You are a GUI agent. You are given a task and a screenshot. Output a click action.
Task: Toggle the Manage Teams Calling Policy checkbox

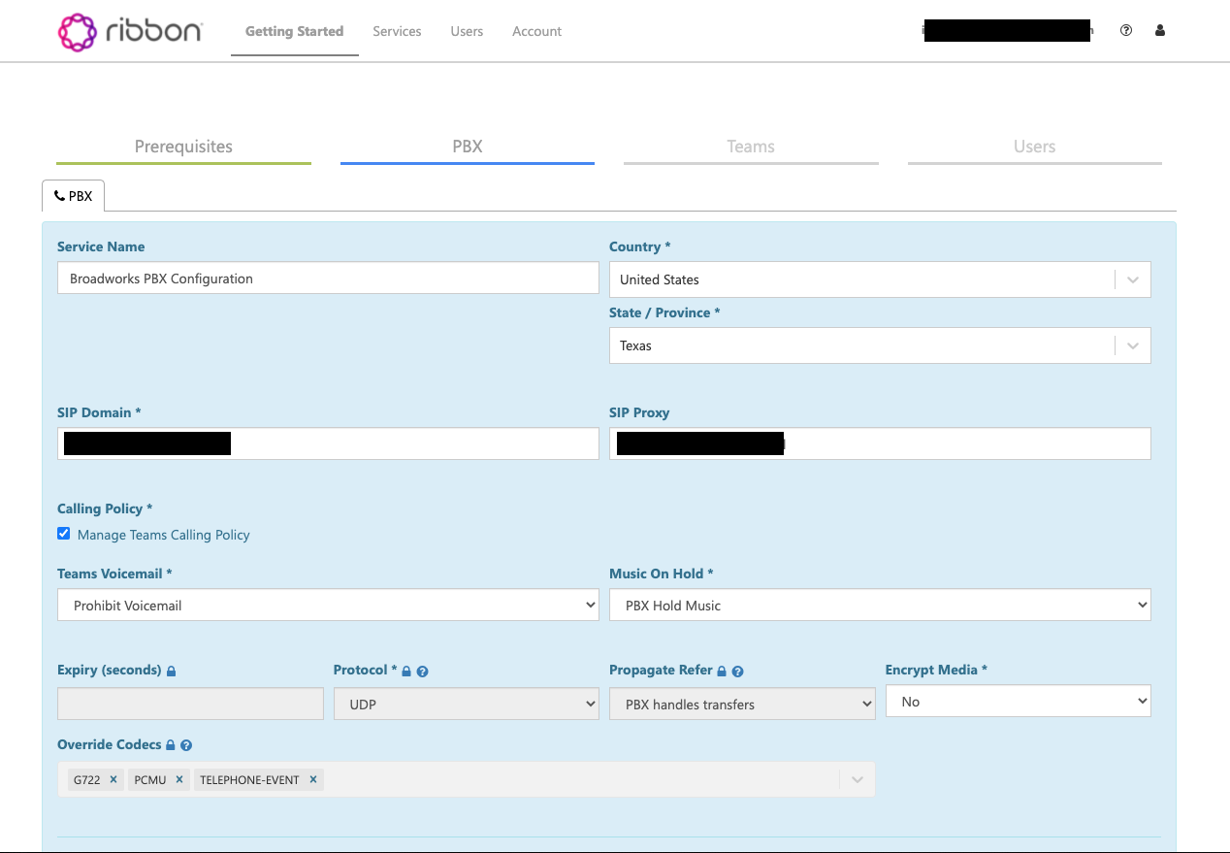(x=64, y=534)
